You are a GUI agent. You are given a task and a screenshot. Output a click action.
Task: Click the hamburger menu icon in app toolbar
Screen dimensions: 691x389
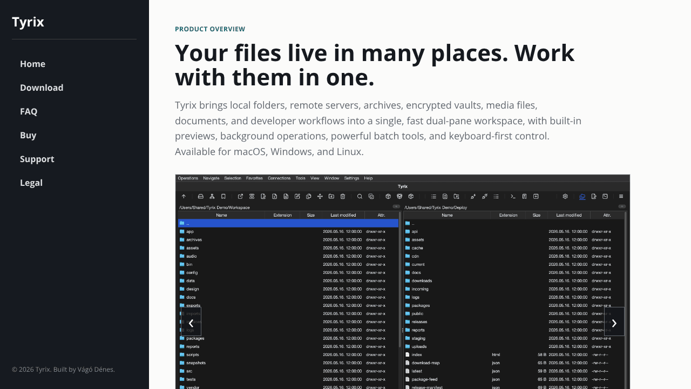[621, 197]
